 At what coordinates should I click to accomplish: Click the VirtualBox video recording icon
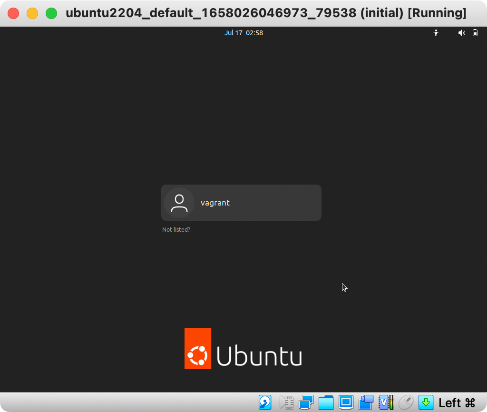click(x=366, y=402)
